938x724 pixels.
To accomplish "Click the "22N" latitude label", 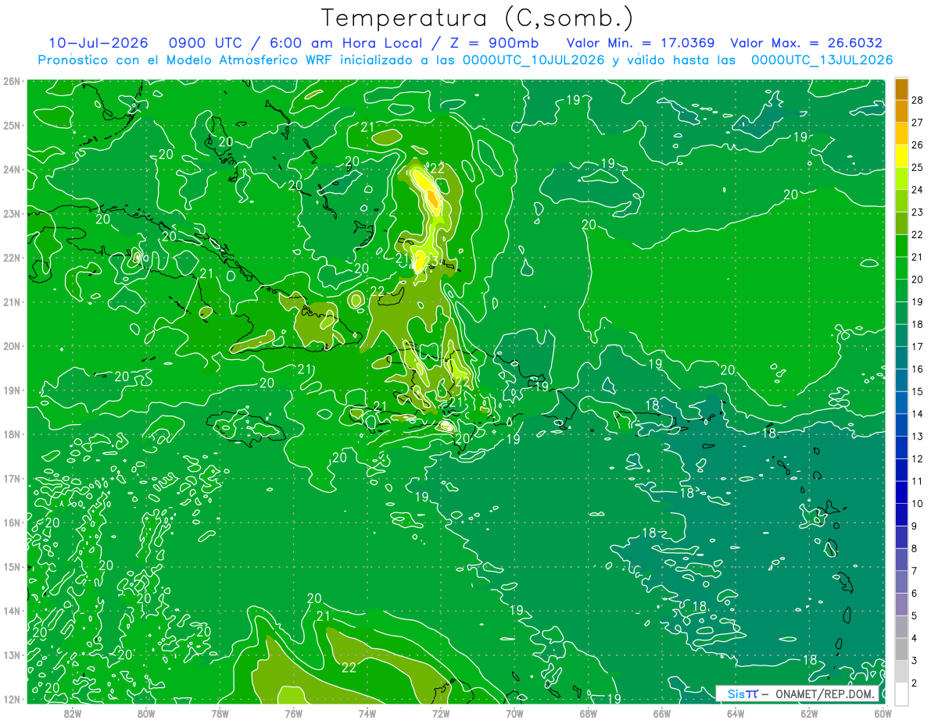I will tap(12, 258).
